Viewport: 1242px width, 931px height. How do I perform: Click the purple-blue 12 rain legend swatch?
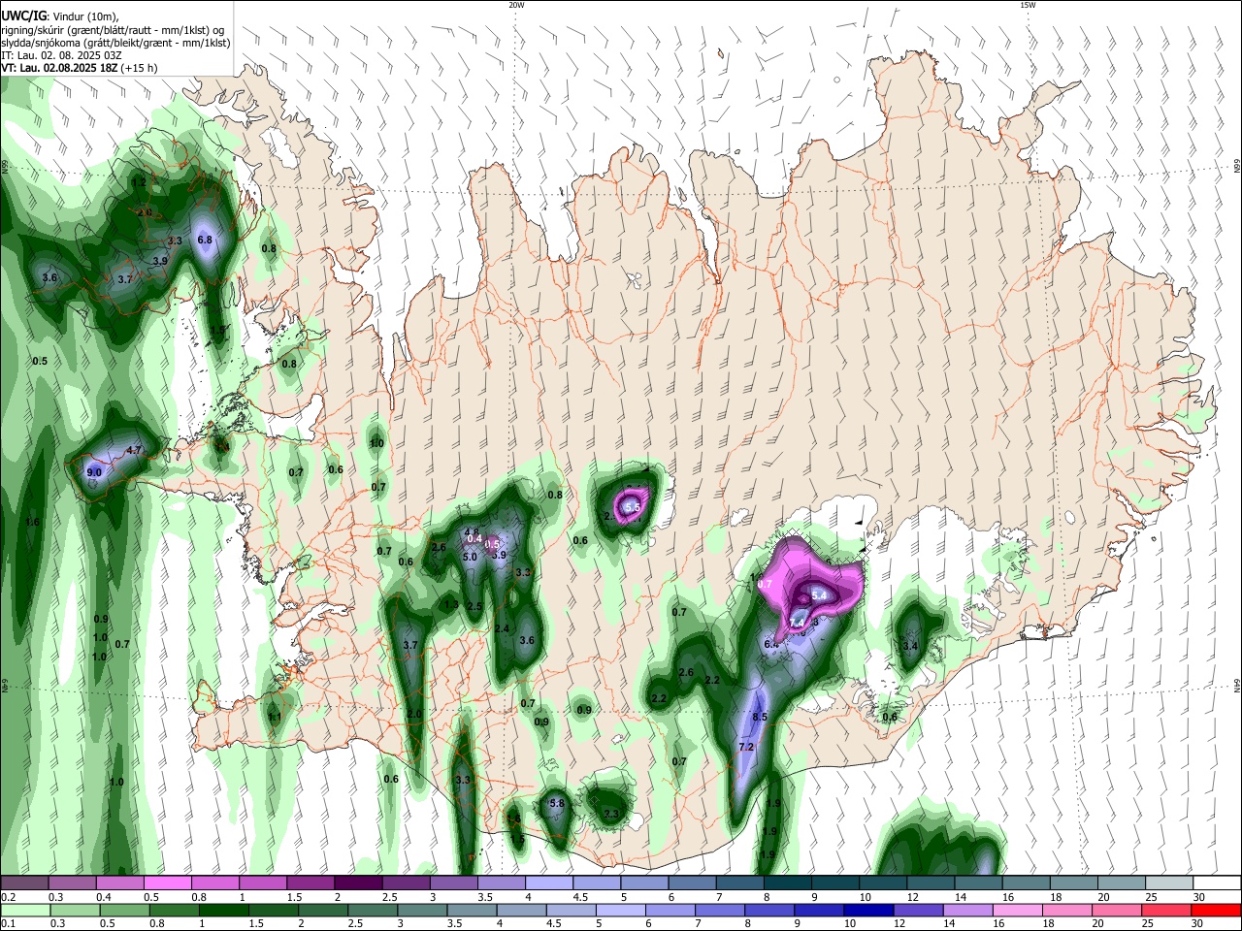(918, 910)
